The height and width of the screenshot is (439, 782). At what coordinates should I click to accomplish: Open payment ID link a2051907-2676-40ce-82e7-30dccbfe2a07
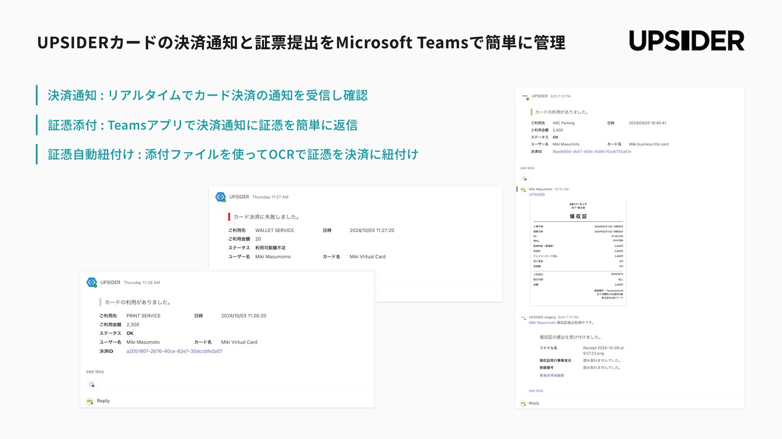click(x=174, y=351)
